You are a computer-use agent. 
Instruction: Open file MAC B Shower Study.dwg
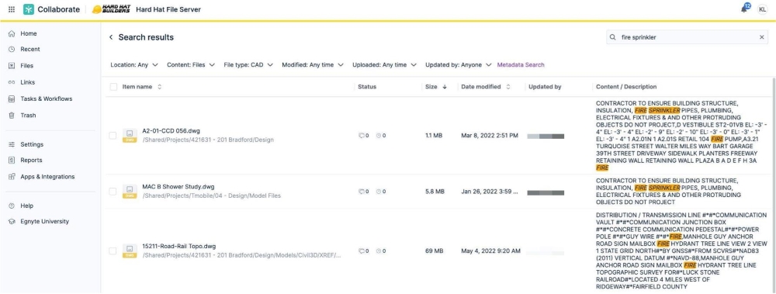[x=178, y=187]
